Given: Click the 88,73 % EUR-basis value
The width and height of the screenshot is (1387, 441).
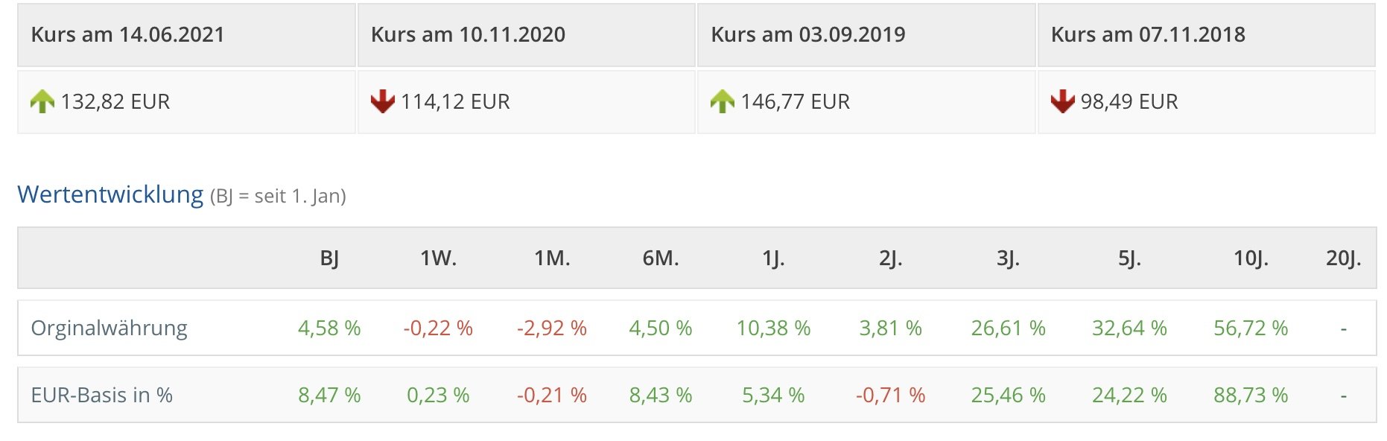Looking at the screenshot, I should point(1250,396).
